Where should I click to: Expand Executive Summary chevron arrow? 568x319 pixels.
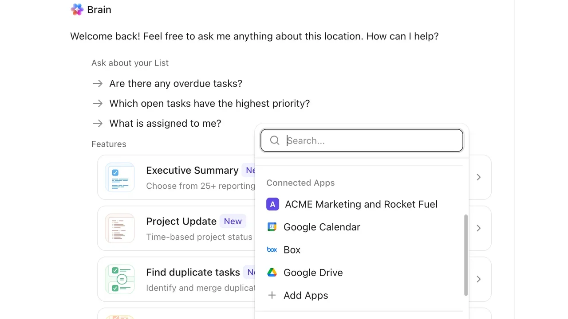(x=478, y=177)
